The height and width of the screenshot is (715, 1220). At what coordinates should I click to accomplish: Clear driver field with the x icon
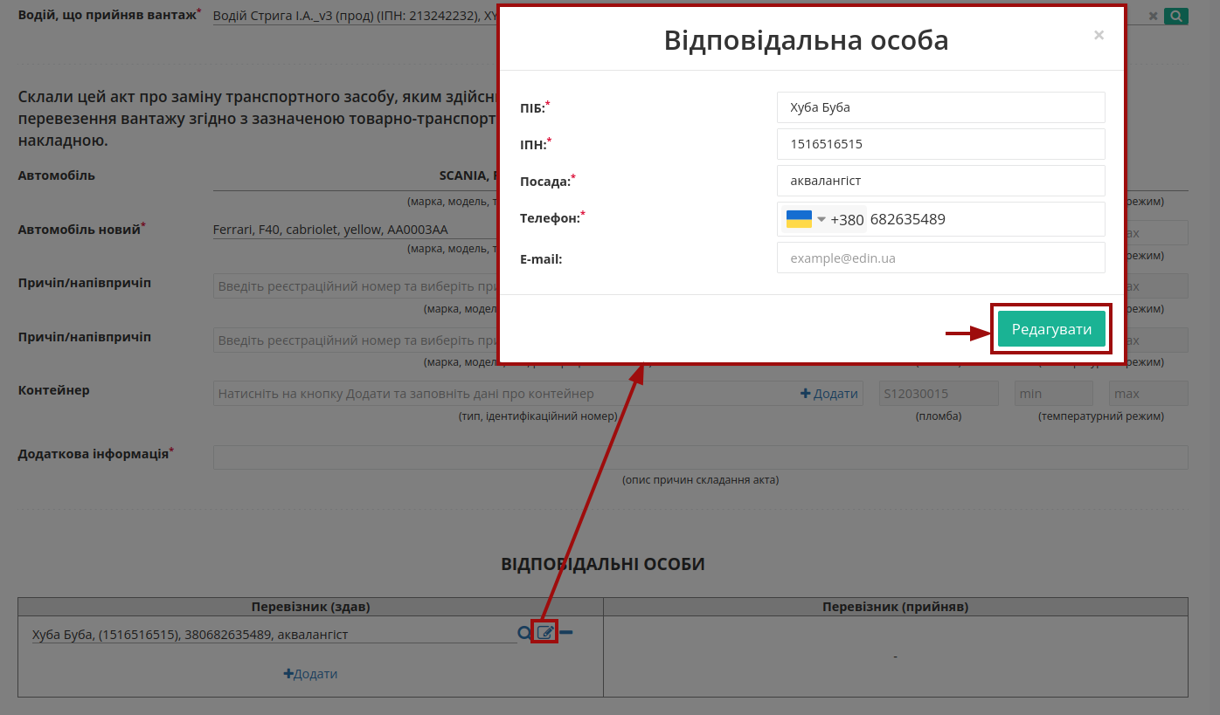point(1153,16)
